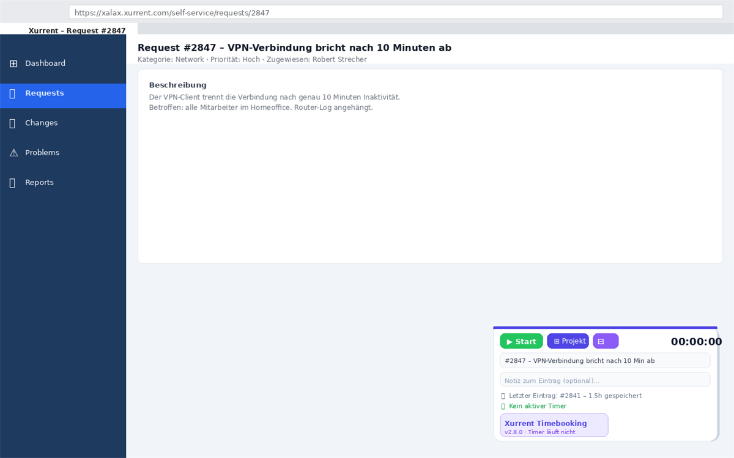
Task: Start the timebooking timer
Action: click(x=521, y=341)
